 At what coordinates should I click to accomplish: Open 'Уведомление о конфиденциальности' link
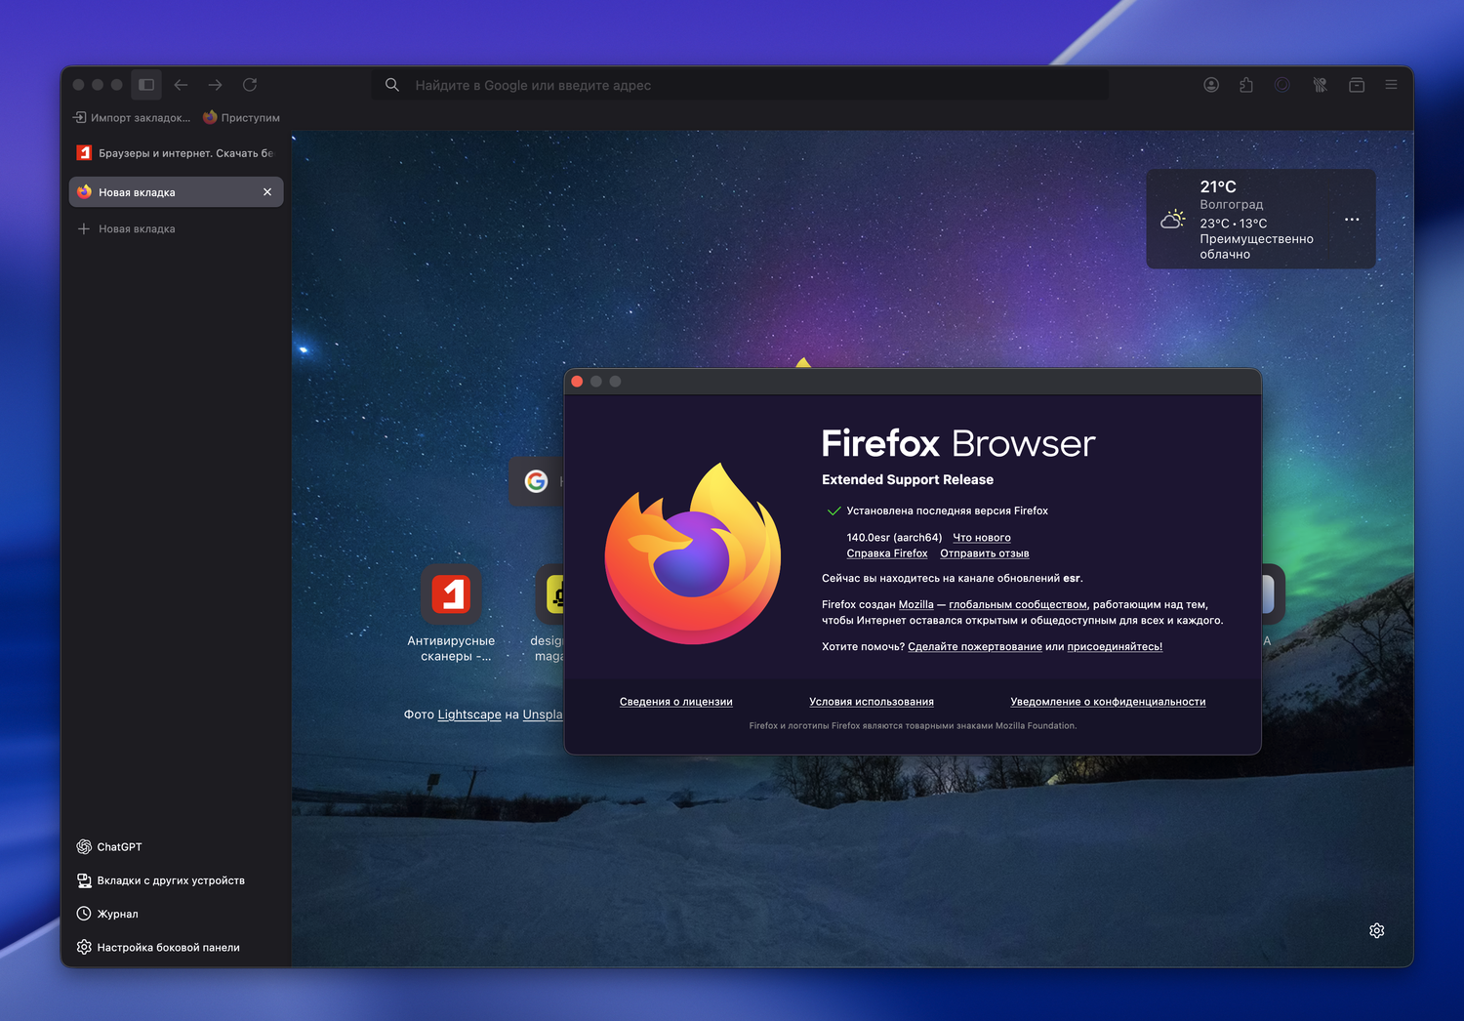point(1108,702)
